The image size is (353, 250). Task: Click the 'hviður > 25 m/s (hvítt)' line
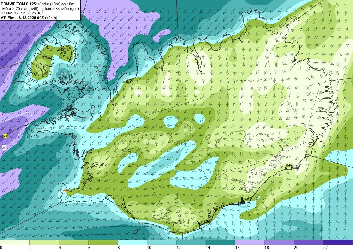(x=20, y=8)
